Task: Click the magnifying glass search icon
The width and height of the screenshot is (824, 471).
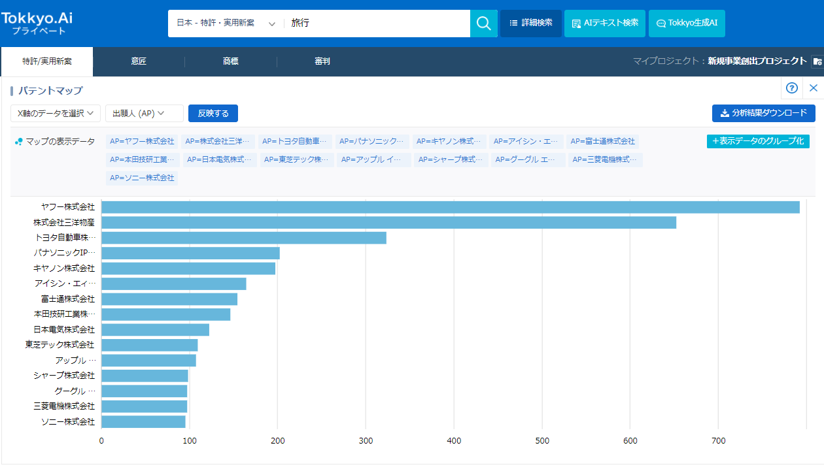Action: tap(483, 24)
